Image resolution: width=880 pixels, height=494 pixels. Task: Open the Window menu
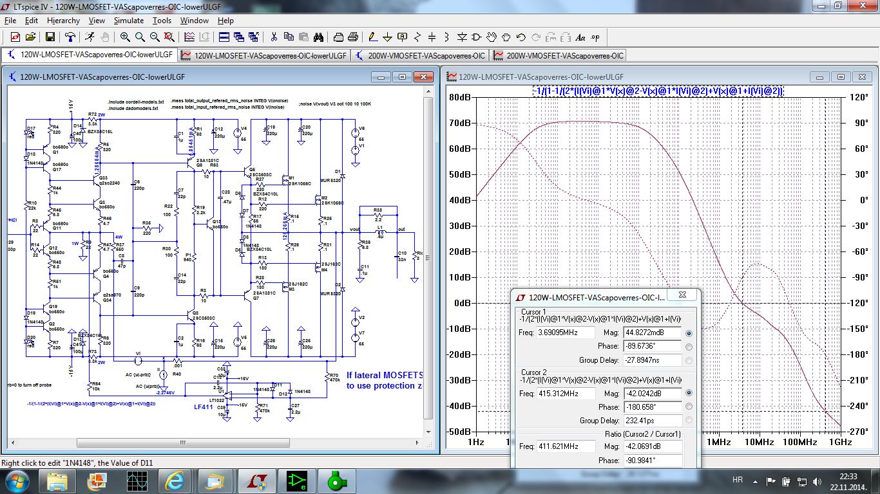pos(194,21)
